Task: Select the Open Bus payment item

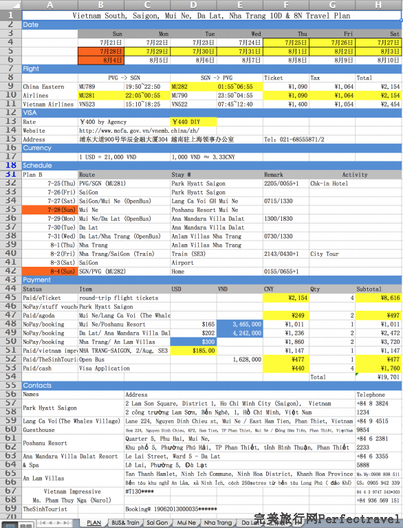Action: click(x=124, y=360)
